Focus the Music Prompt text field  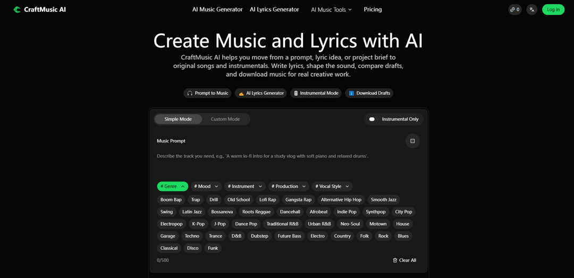tap(289, 163)
